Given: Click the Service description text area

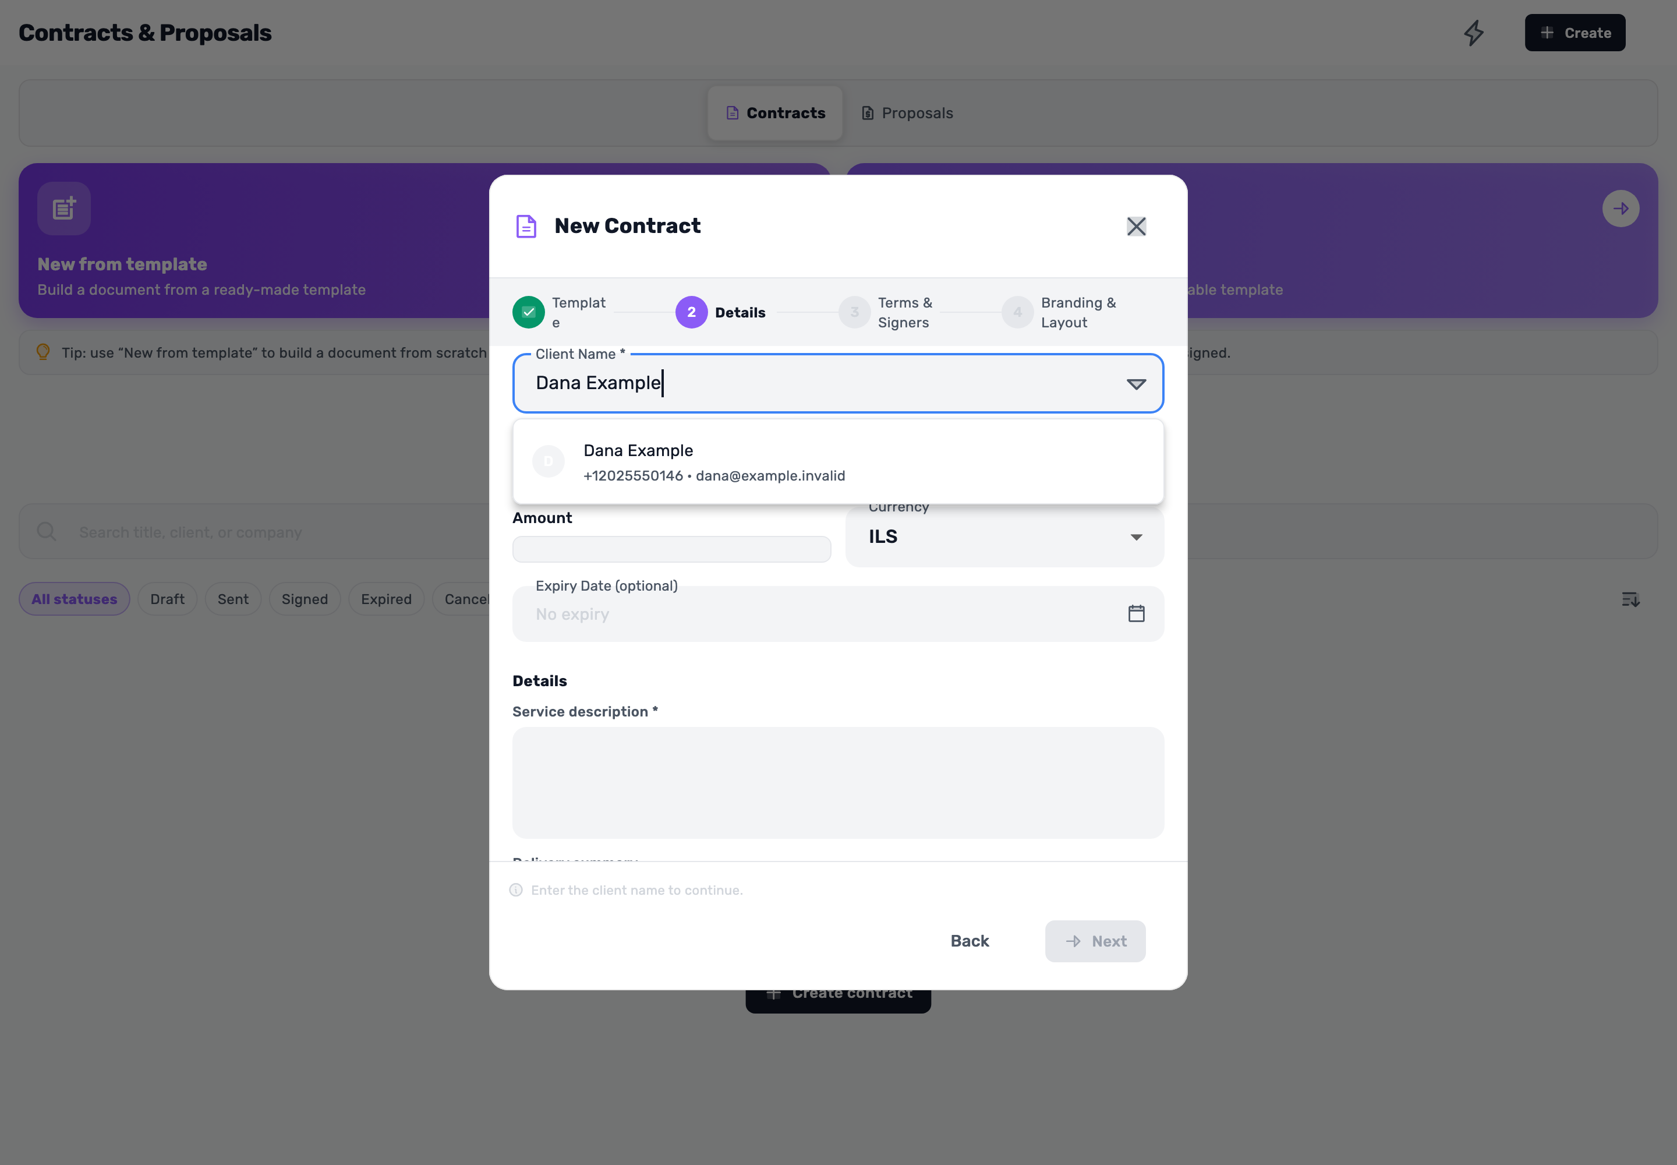Looking at the screenshot, I should pos(838,782).
